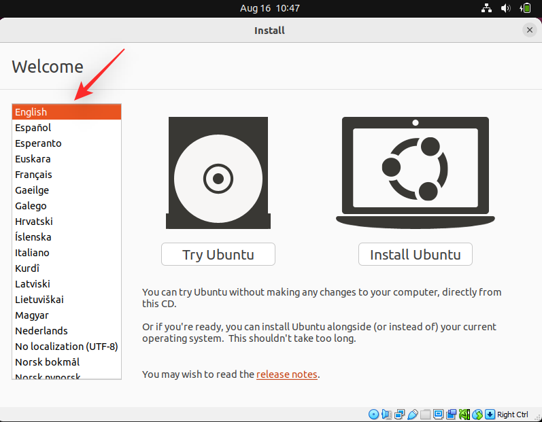The height and width of the screenshot is (422, 542).
Task: Click the laptop Install Ubuntu image
Action: tap(415, 173)
